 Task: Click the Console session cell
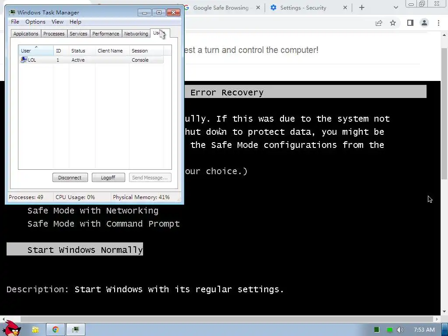point(140,60)
